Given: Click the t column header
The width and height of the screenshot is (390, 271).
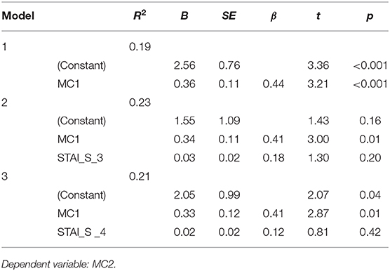Looking at the screenshot, I should 318,16.
